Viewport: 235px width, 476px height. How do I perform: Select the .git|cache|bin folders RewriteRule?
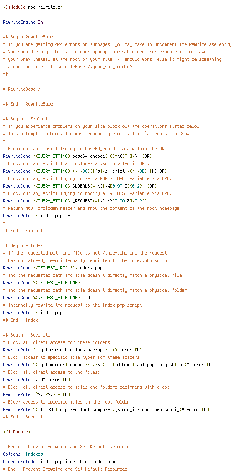72,350
